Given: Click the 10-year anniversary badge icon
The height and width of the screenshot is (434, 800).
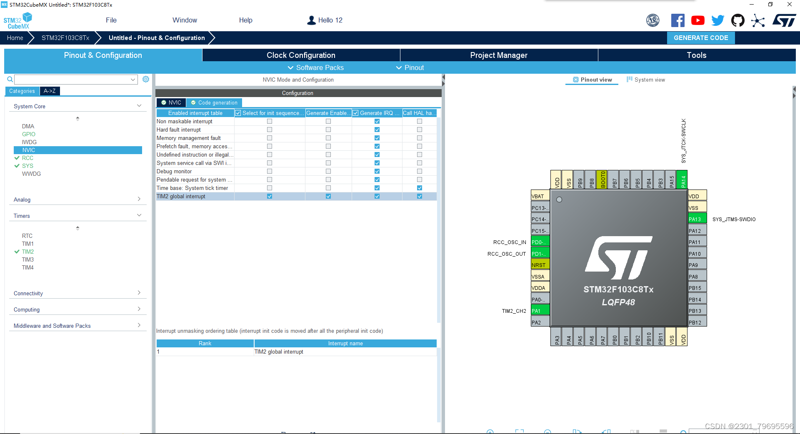Looking at the screenshot, I should pos(653,20).
